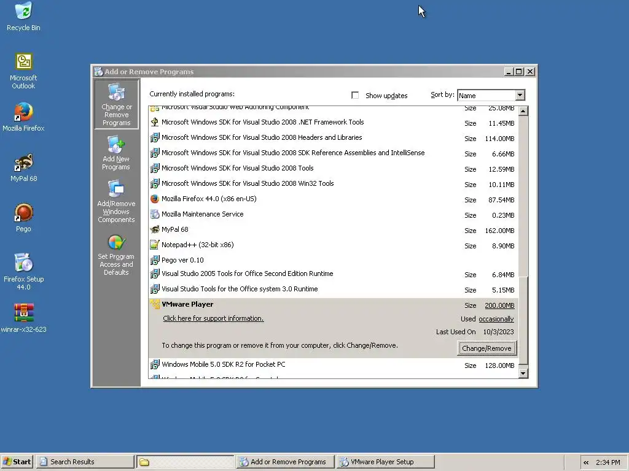
Task: Select the Pego desktop shortcut
Action: tap(23, 218)
